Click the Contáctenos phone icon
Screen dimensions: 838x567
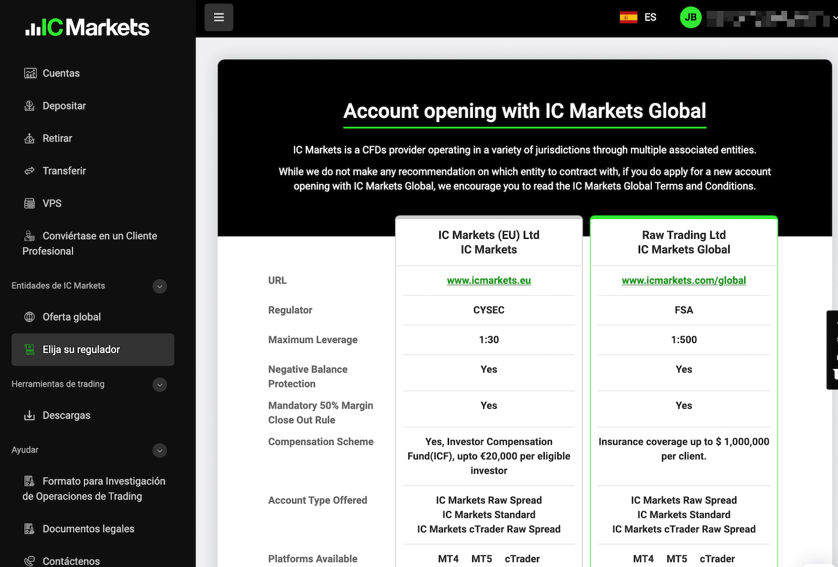click(x=29, y=562)
